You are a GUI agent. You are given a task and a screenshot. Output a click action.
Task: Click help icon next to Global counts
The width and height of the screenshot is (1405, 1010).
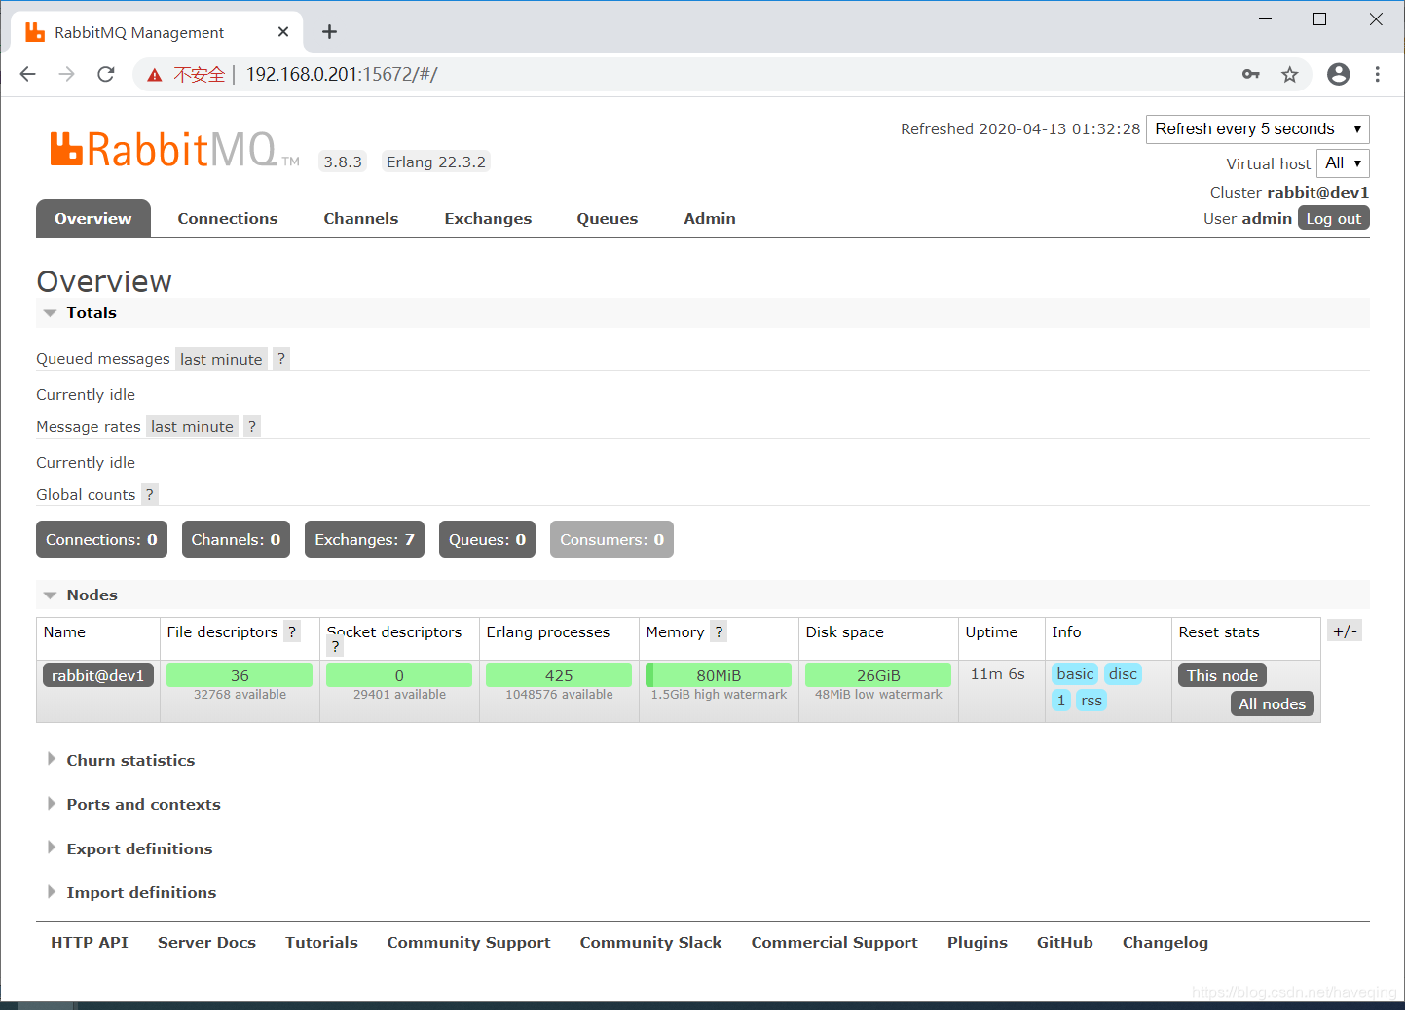point(150,494)
